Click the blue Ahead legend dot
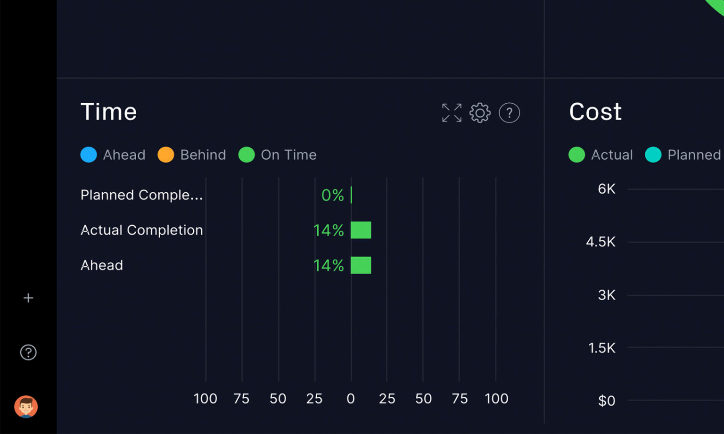724x434 pixels. point(88,155)
